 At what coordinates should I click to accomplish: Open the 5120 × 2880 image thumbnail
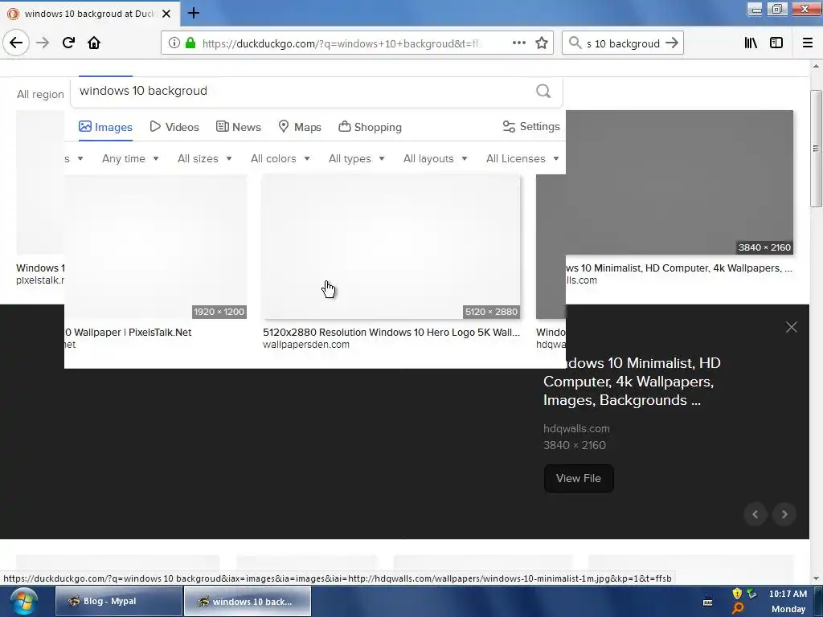[391, 247]
